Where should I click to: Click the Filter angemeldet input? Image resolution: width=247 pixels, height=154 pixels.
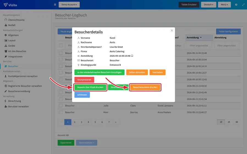tap(199, 45)
